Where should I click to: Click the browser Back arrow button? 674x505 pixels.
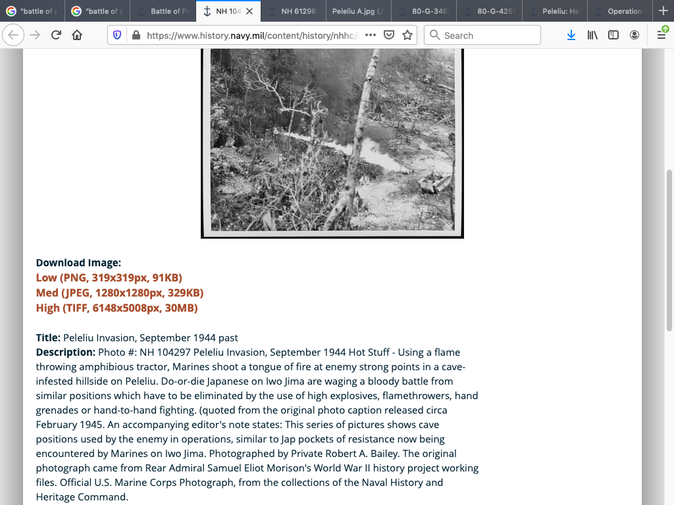(x=14, y=35)
